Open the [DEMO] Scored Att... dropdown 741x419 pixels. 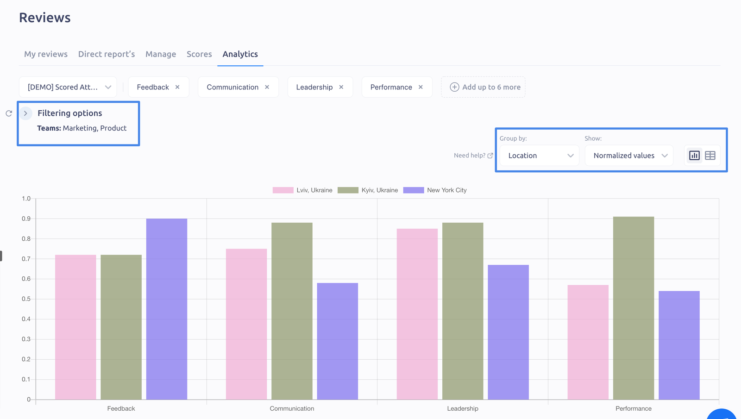click(68, 87)
